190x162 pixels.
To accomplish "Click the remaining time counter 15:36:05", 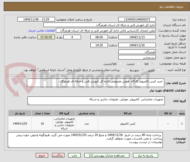I will 46,37.
